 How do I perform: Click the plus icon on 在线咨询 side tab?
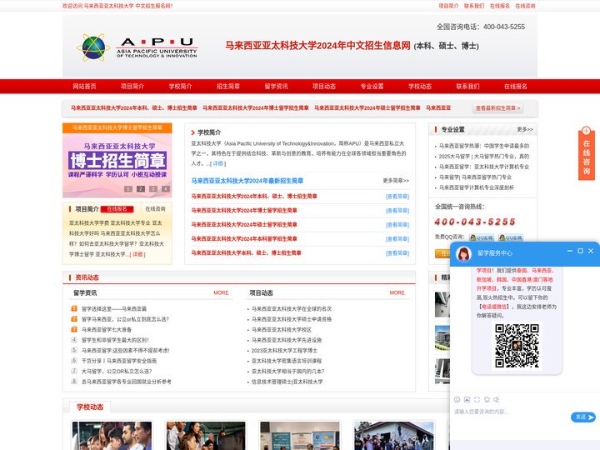click(586, 131)
